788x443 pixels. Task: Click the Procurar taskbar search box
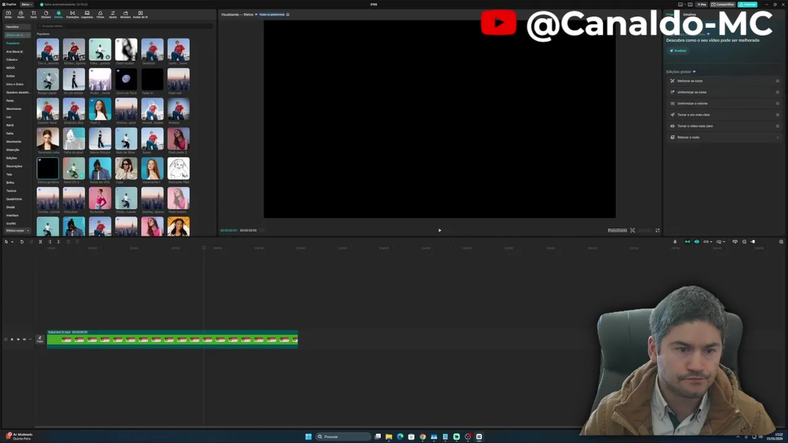344,437
